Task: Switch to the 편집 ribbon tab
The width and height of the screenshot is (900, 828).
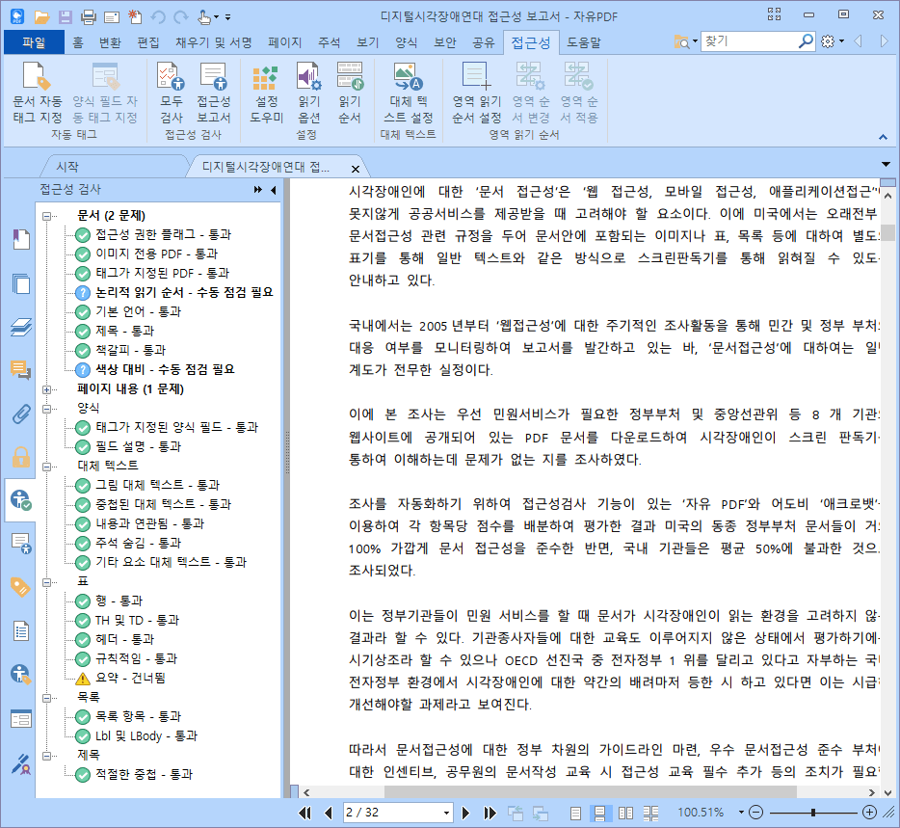Action: click(148, 42)
